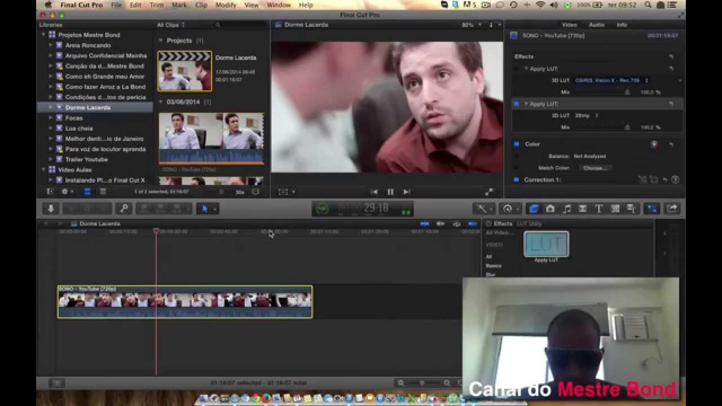Image resolution: width=722 pixels, height=406 pixels.
Task: Open browser action gear menu
Action: [x=66, y=192]
